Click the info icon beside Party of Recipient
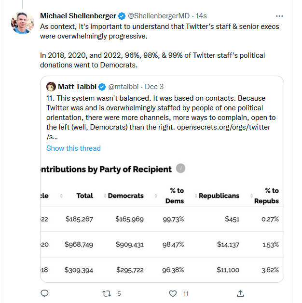 coord(180,168)
